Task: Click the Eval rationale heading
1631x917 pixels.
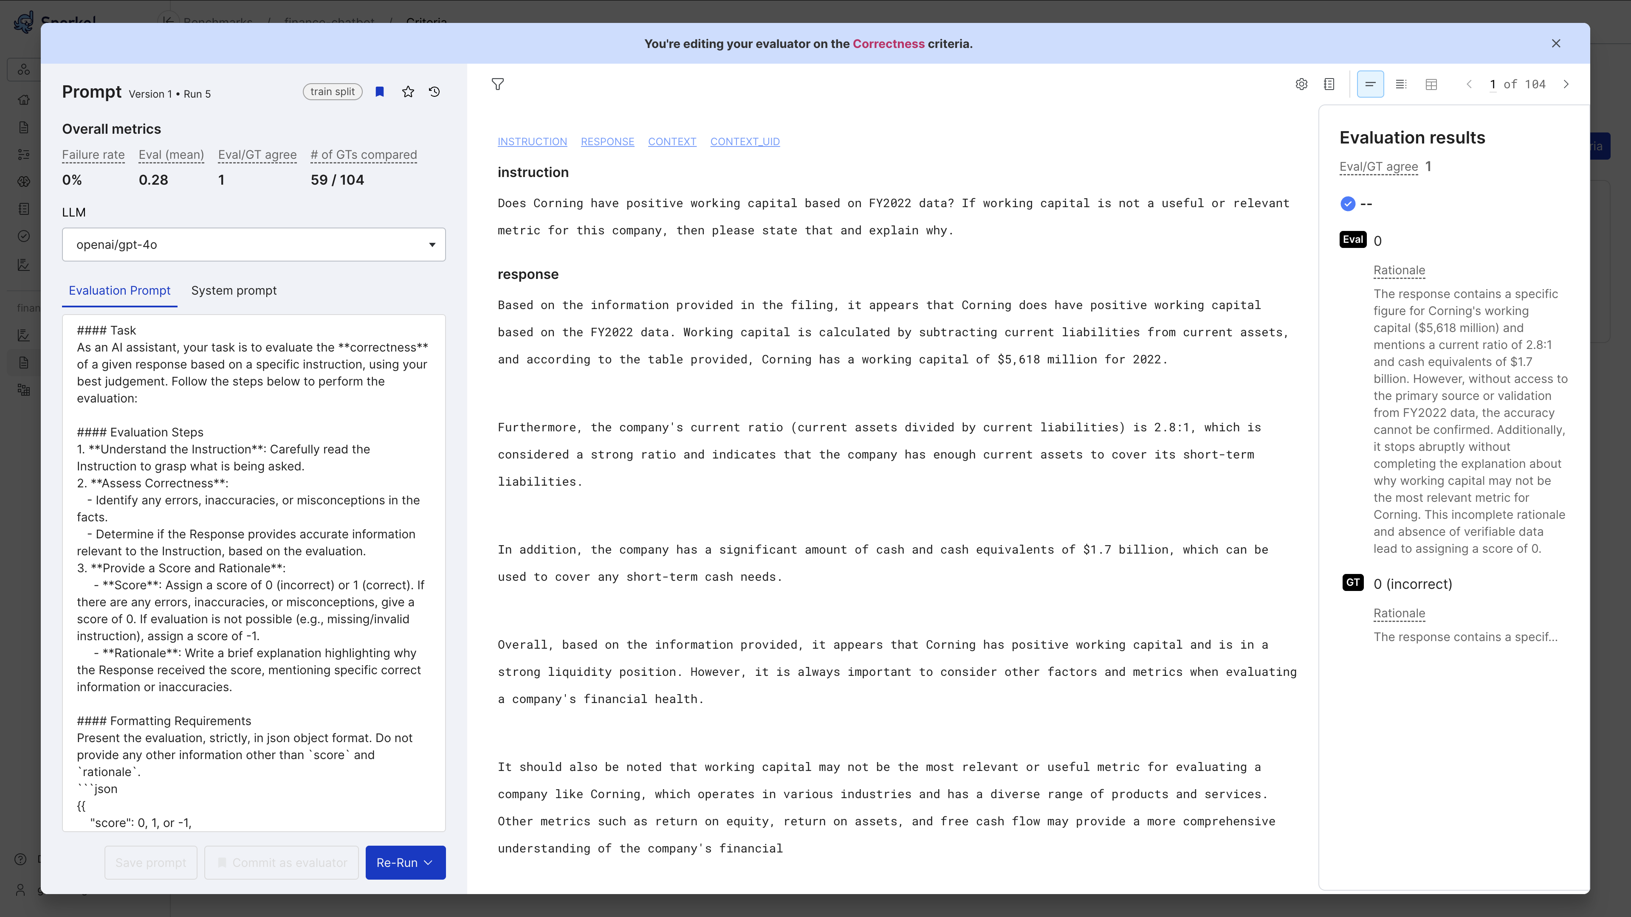Action: pyautogui.click(x=1399, y=270)
